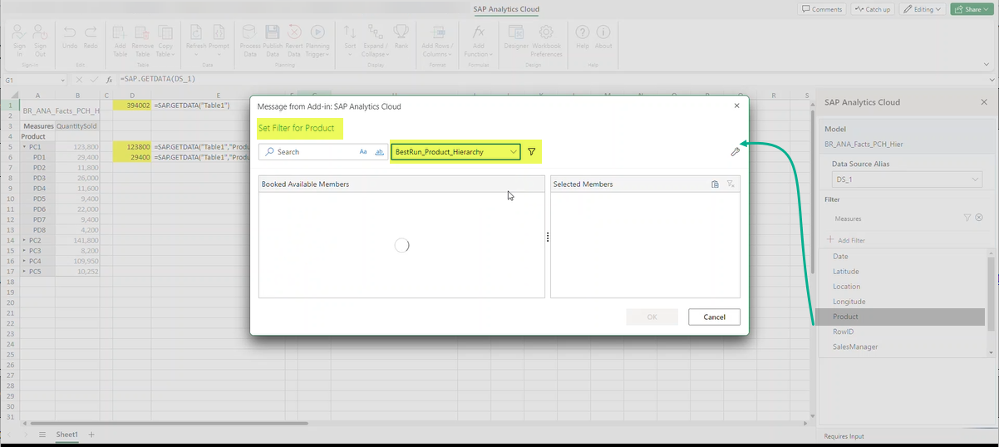Open the Sort dropdown in the ribbon

pyautogui.click(x=350, y=39)
